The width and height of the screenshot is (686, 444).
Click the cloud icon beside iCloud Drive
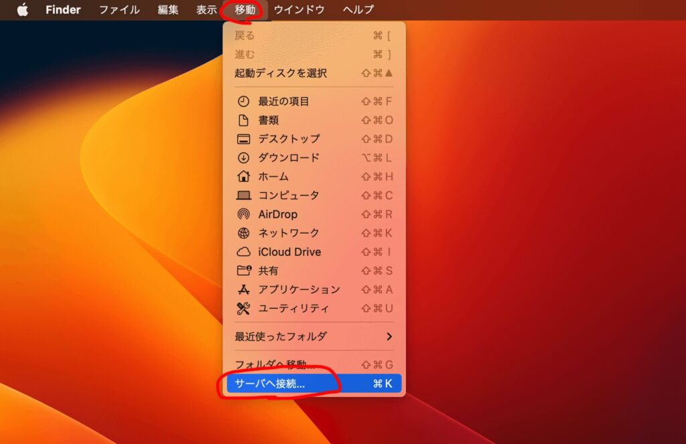tap(244, 252)
